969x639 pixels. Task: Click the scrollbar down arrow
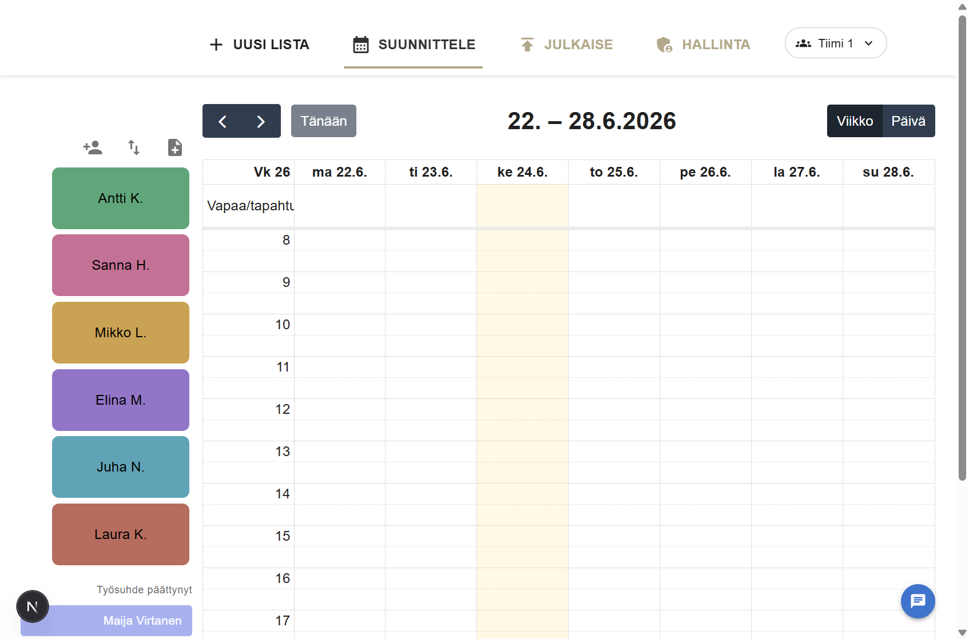(x=962, y=633)
